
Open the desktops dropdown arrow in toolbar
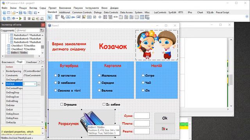[39, 13]
